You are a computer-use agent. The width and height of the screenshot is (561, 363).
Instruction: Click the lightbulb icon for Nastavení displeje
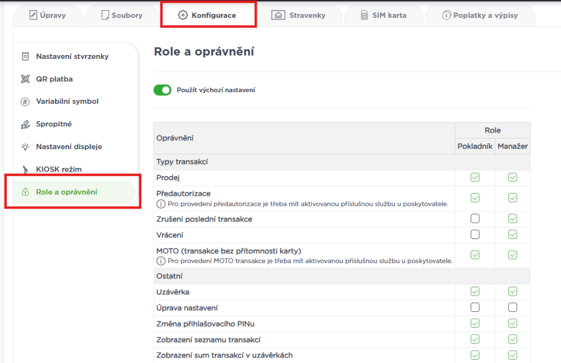click(25, 146)
